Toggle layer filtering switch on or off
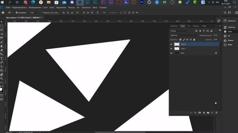238x133 pixels. click(220, 30)
